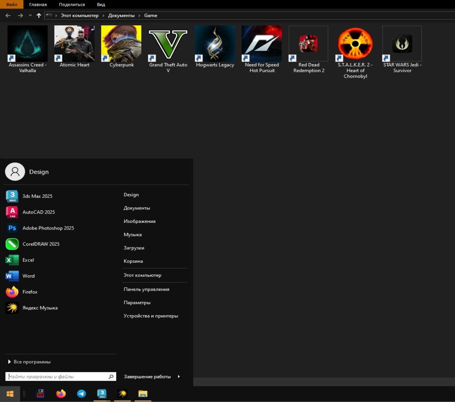
Task: Click the Design user name in Start menu header
Action: pos(39,172)
